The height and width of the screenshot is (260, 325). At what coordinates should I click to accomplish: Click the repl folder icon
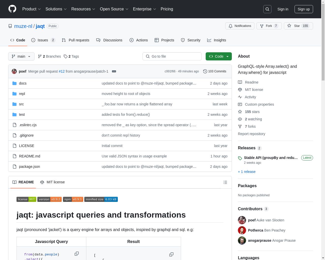point(14,94)
